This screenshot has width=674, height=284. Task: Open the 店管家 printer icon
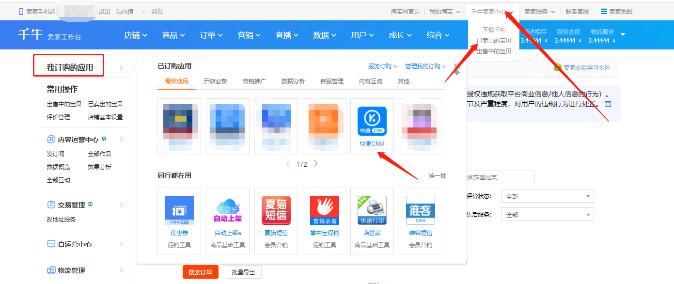tap(372, 210)
